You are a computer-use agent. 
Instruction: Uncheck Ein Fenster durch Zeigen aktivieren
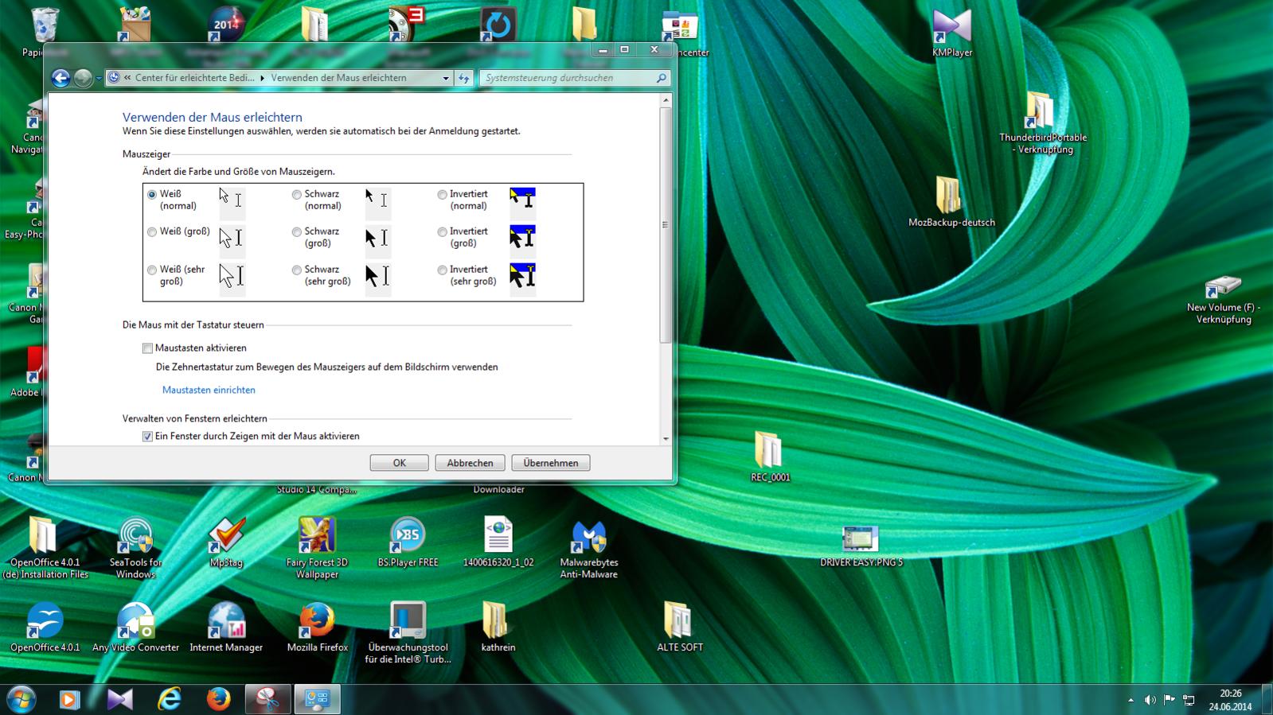tap(147, 437)
